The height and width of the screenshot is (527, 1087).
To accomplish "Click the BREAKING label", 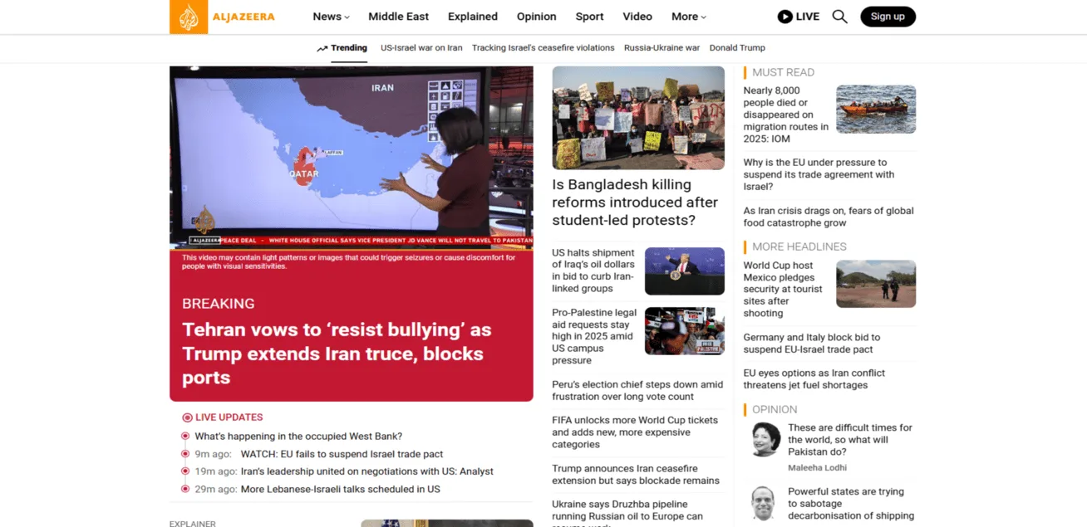I will [219, 304].
